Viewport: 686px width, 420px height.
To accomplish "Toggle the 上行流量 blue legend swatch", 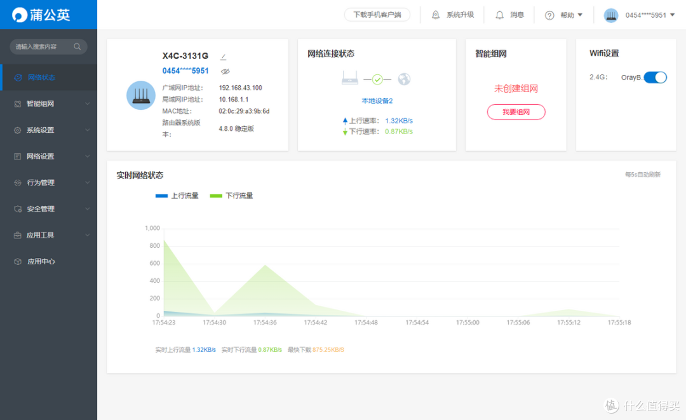I will tap(162, 196).
